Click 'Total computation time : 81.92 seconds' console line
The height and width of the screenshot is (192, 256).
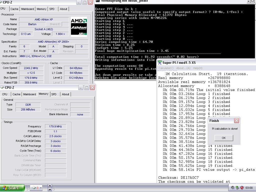tap(147, 57)
